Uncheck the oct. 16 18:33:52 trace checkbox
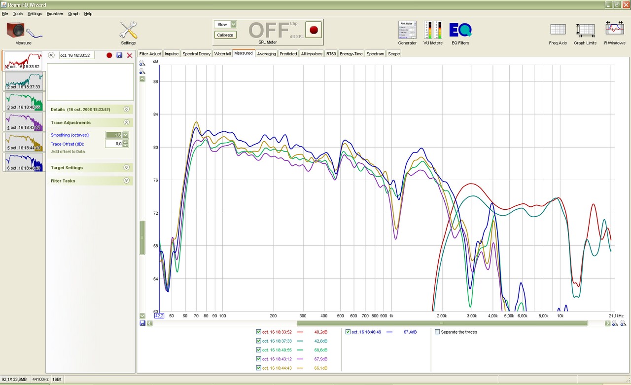 click(x=259, y=332)
